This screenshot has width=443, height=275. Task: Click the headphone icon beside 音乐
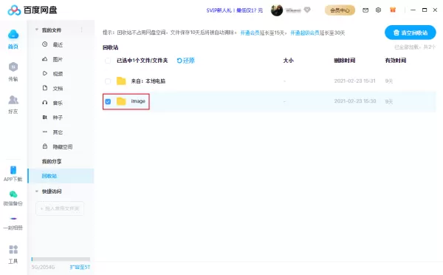(44, 103)
